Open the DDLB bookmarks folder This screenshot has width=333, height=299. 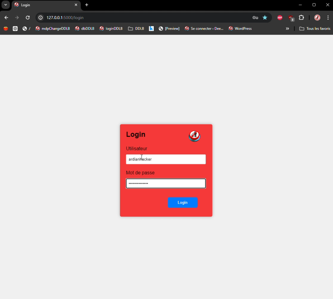[136, 29]
